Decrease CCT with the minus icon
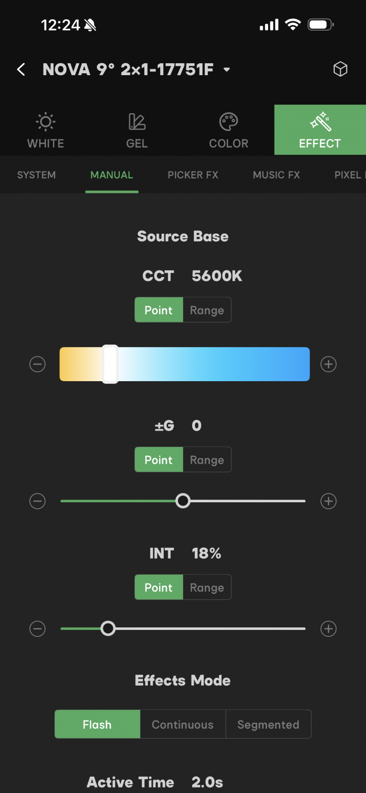Viewport: 366px width, 793px height. (x=38, y=364)
